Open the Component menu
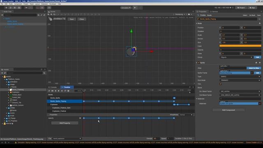Screen dimensions: 263x148 point(18,4)
